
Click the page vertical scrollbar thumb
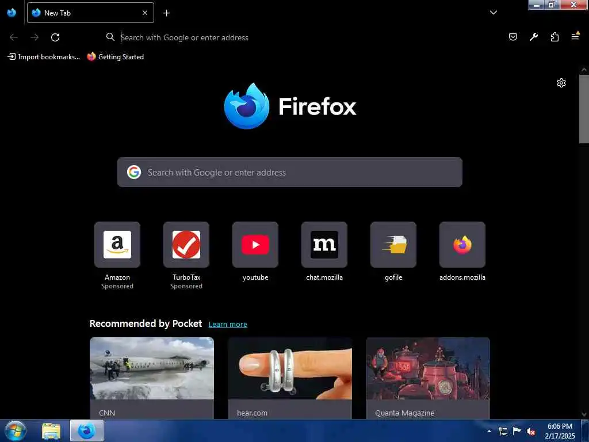pyautogui.click(x=584, y=109)
